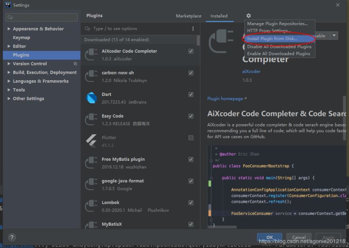Click the Lombok plugin icon
The height and width of the screenshot is (248, 349).
click(x=91, y=206)
